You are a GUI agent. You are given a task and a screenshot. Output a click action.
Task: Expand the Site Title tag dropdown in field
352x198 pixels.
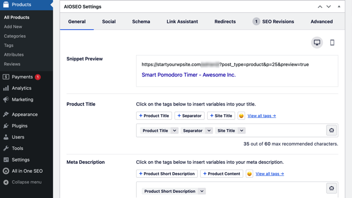coord(242,130)
